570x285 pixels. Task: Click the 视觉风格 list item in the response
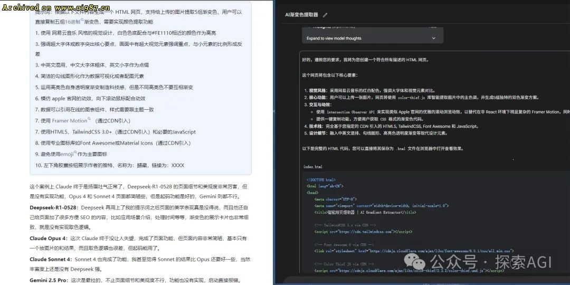369,91
